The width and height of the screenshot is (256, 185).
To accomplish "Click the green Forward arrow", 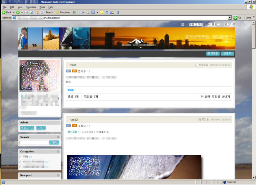I will pos(18,13).
